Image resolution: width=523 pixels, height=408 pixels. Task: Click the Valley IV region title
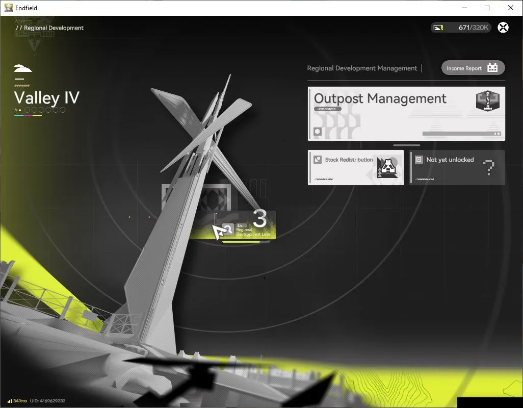click(47, 98)
